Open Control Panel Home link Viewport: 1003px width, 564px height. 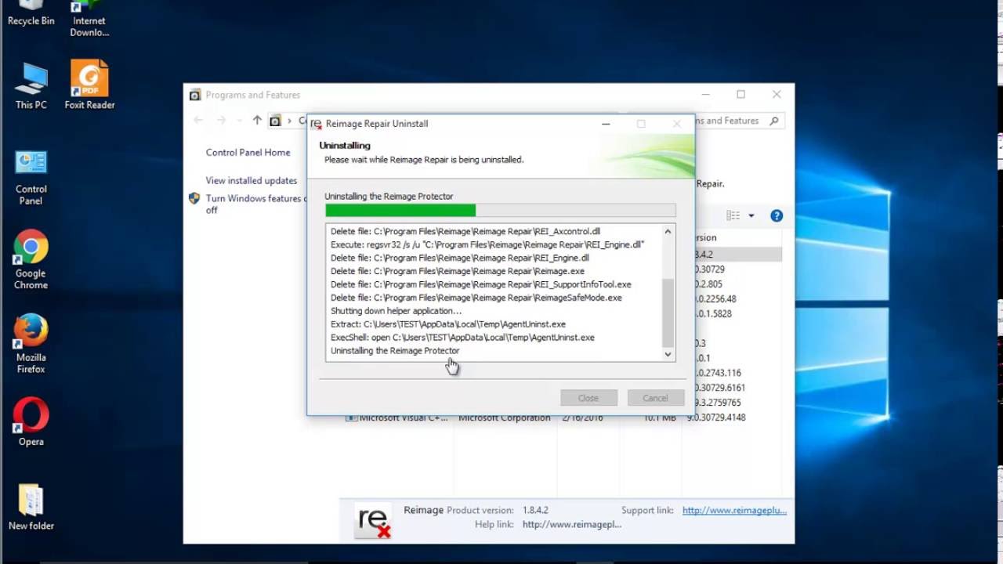pyautogui.click(x=248, y=153)
